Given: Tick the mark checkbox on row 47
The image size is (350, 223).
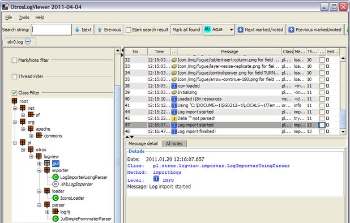Looking at the screenshot, I should [x=322, y=125].
